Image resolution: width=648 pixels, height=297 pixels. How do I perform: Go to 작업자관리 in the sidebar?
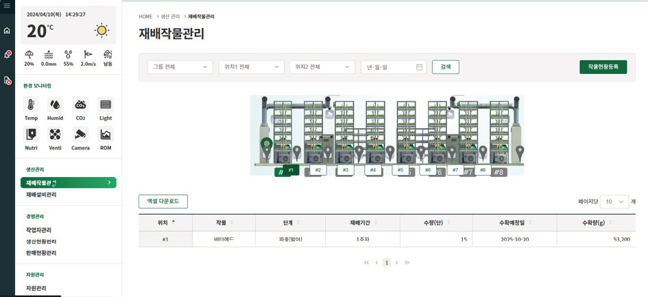(x=38, y=230)
